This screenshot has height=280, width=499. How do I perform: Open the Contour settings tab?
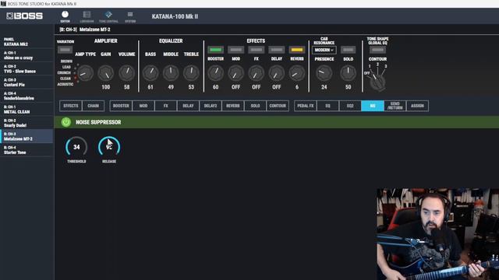coord(278,106)
